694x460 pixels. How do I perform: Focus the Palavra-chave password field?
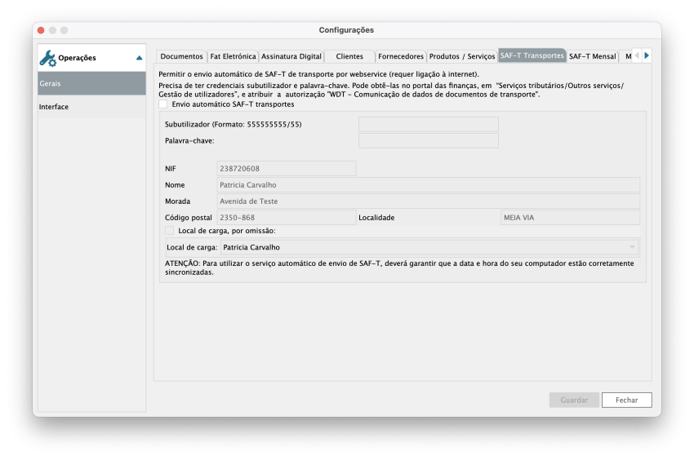[428, 141]
